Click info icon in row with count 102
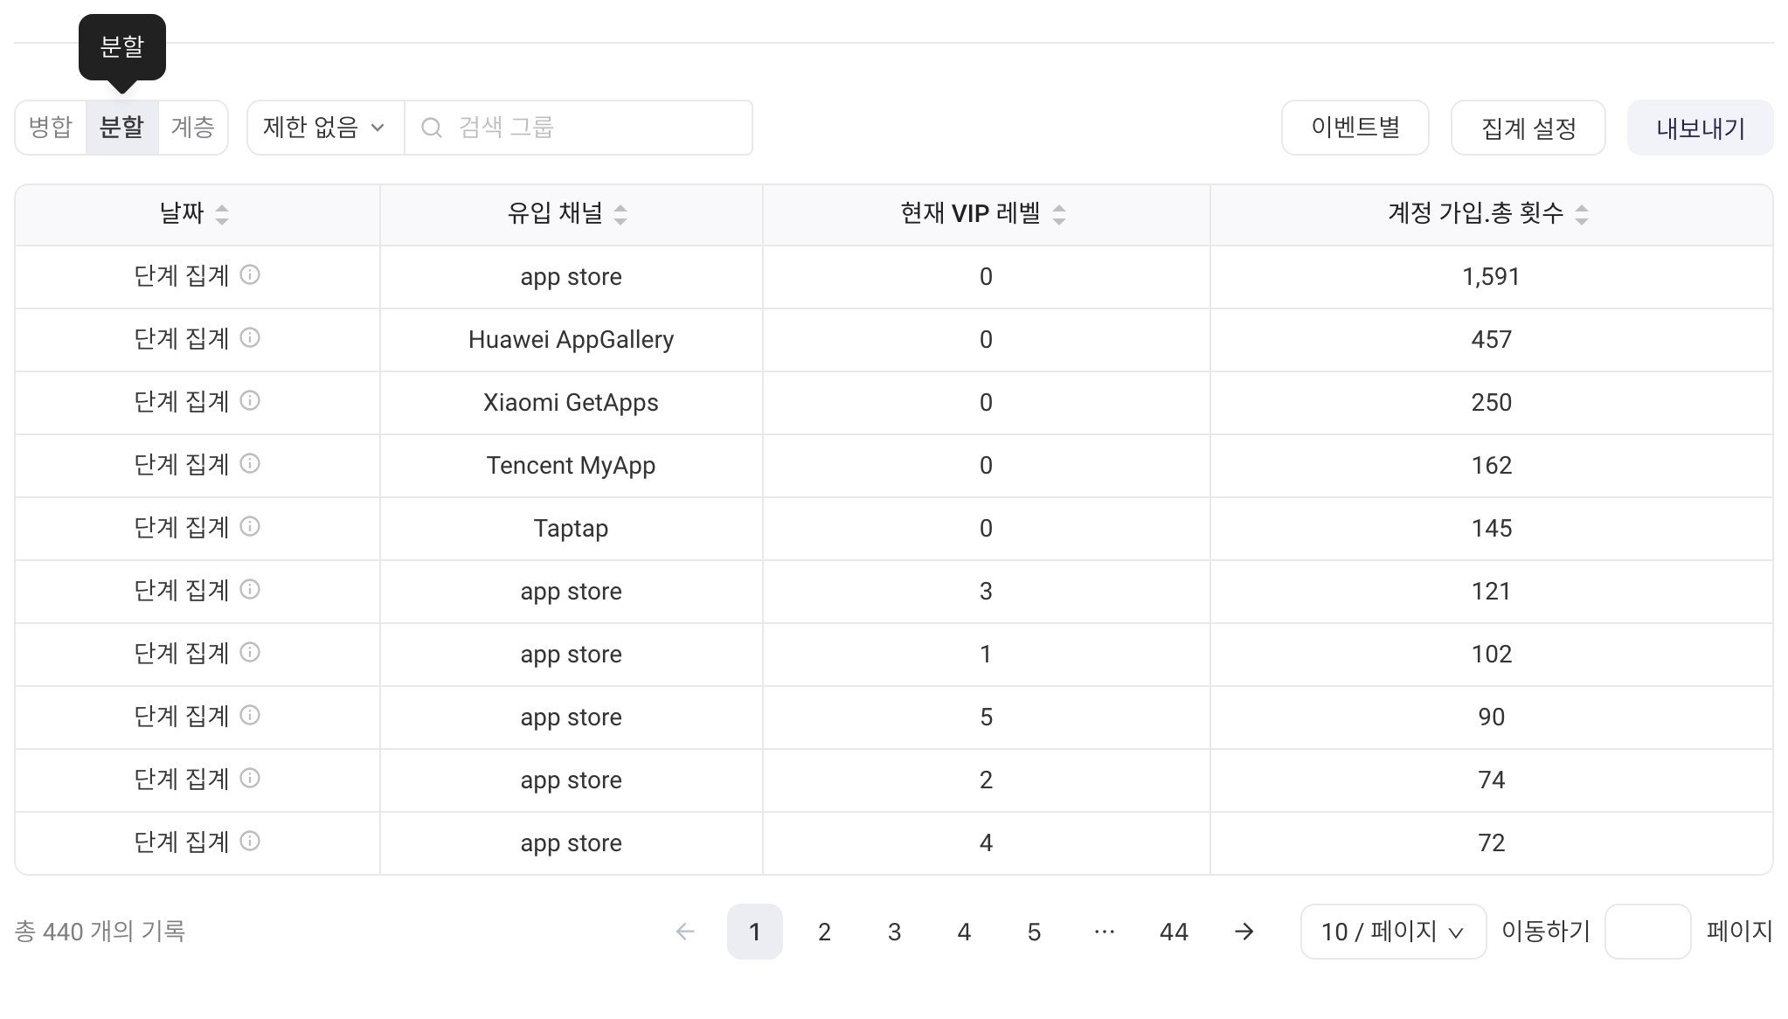1788x1019 pixels. point(250,653)
